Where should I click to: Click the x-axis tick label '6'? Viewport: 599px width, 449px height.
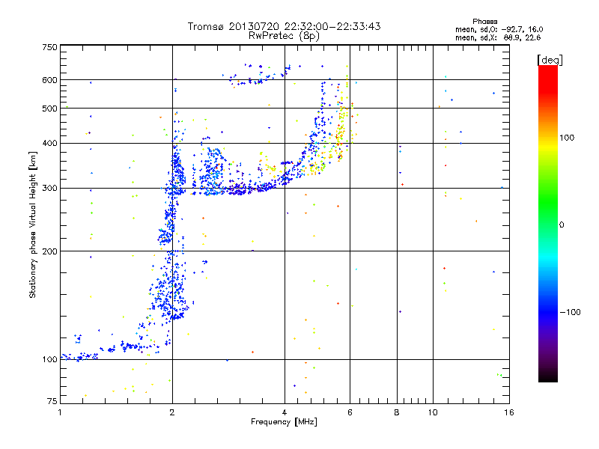click(350, 412)
